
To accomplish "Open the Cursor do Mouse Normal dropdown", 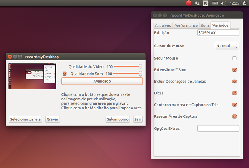I will [227, 46].
